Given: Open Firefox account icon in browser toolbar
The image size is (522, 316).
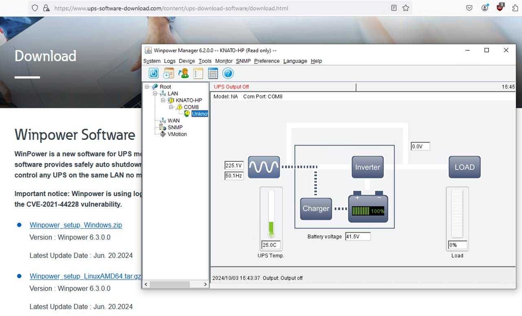Looking at the screenshot, I should pyautogui.click(x=485, y=8).
